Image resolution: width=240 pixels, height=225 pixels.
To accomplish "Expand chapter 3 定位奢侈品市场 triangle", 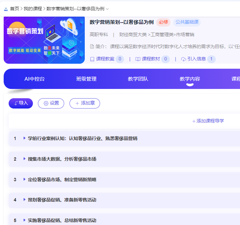I will 24,179.
